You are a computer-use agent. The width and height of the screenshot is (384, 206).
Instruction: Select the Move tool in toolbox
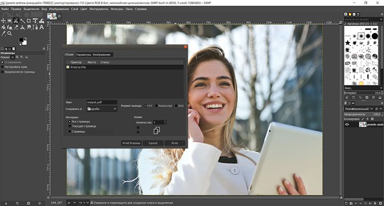[x=4, y=21]
